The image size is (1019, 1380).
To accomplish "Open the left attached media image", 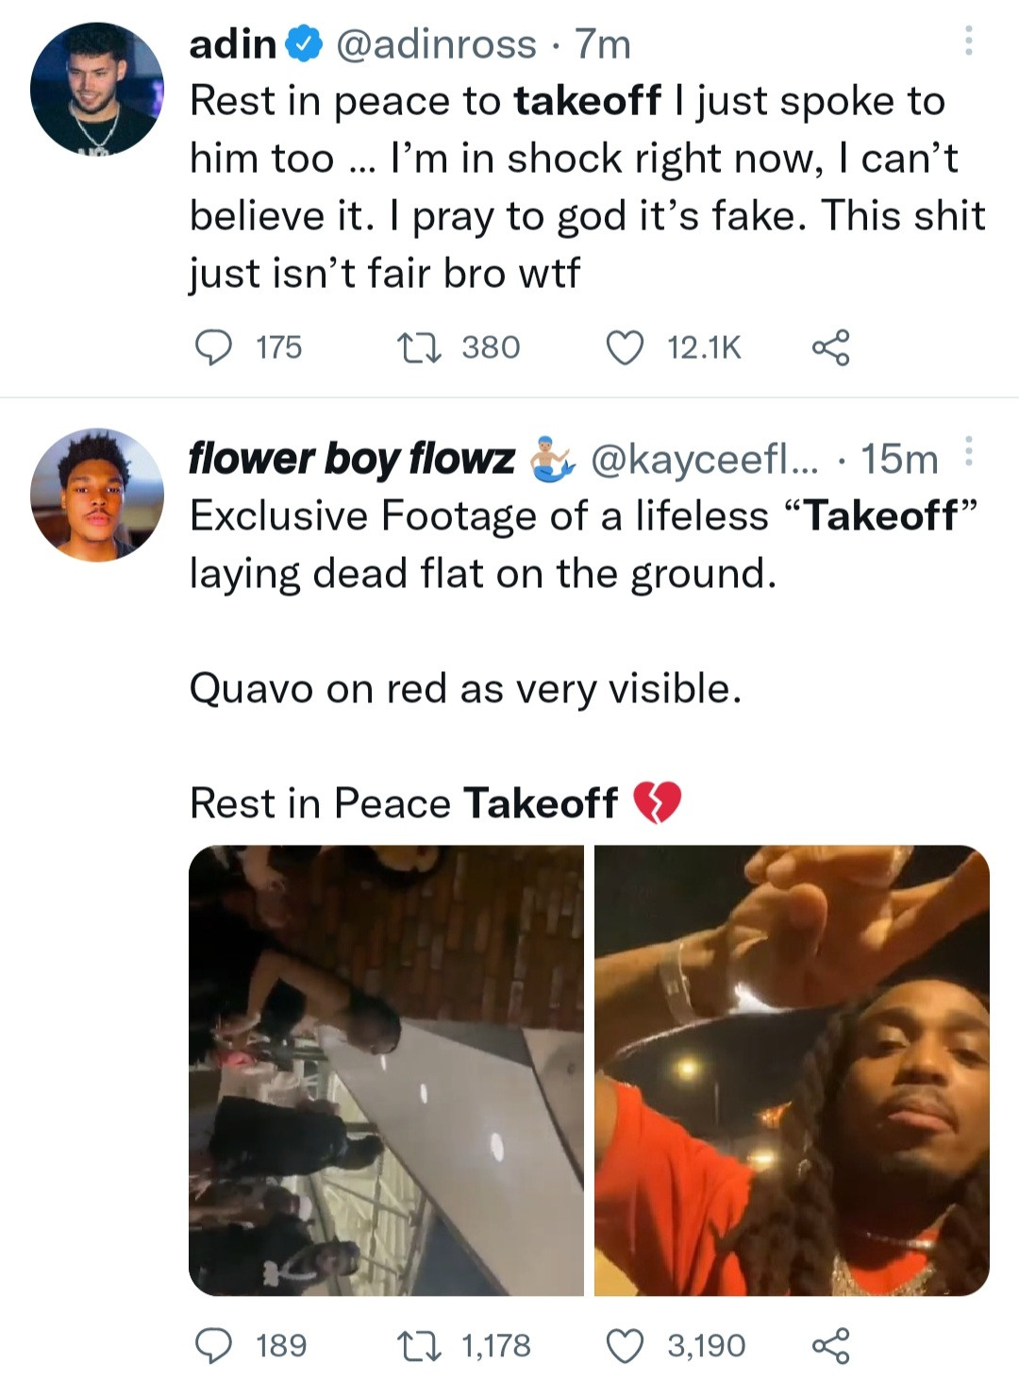I will click(386, 1069).
